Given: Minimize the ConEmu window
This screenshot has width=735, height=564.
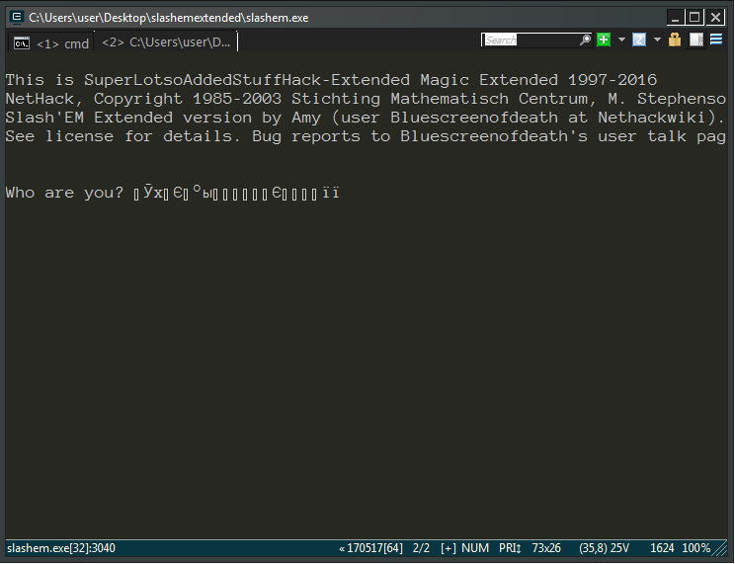Looking at the screenshot, I should 675,18.
